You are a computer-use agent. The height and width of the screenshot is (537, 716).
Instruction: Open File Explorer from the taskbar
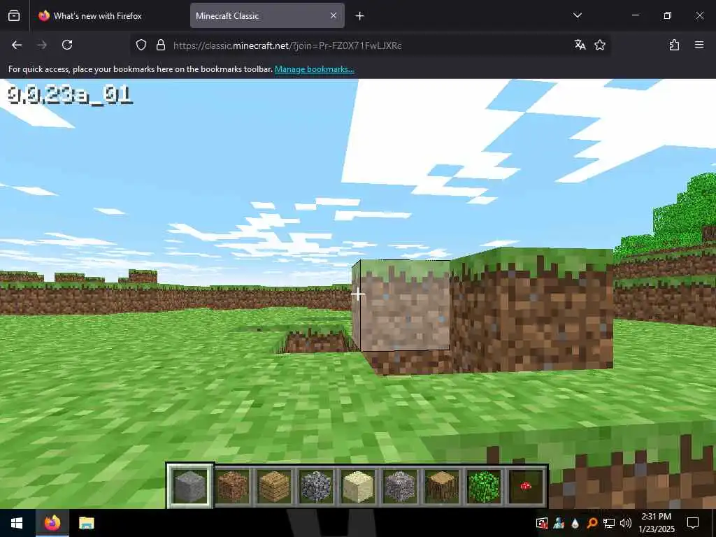click(86, 523)
